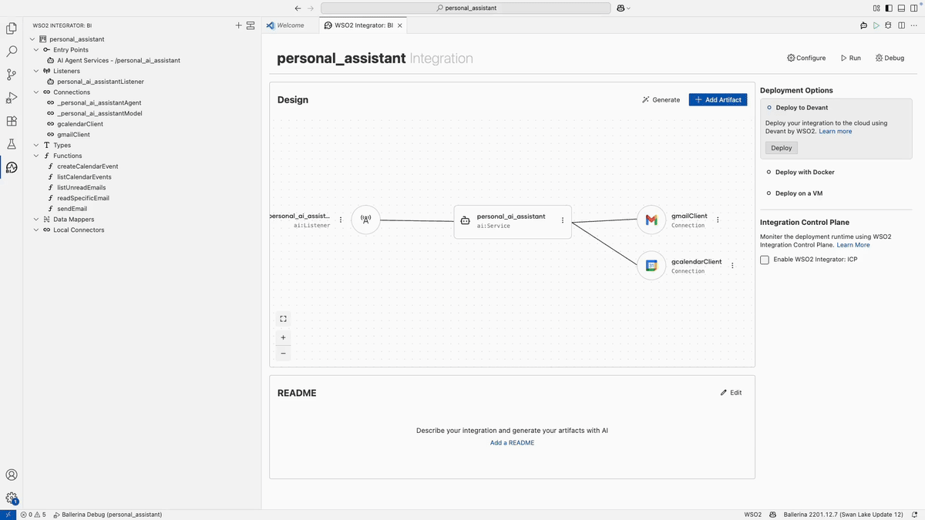The width and height of the screenshot is (925, 520).
Task: Collapse the Connections section
Action: [x=36, y=92]
